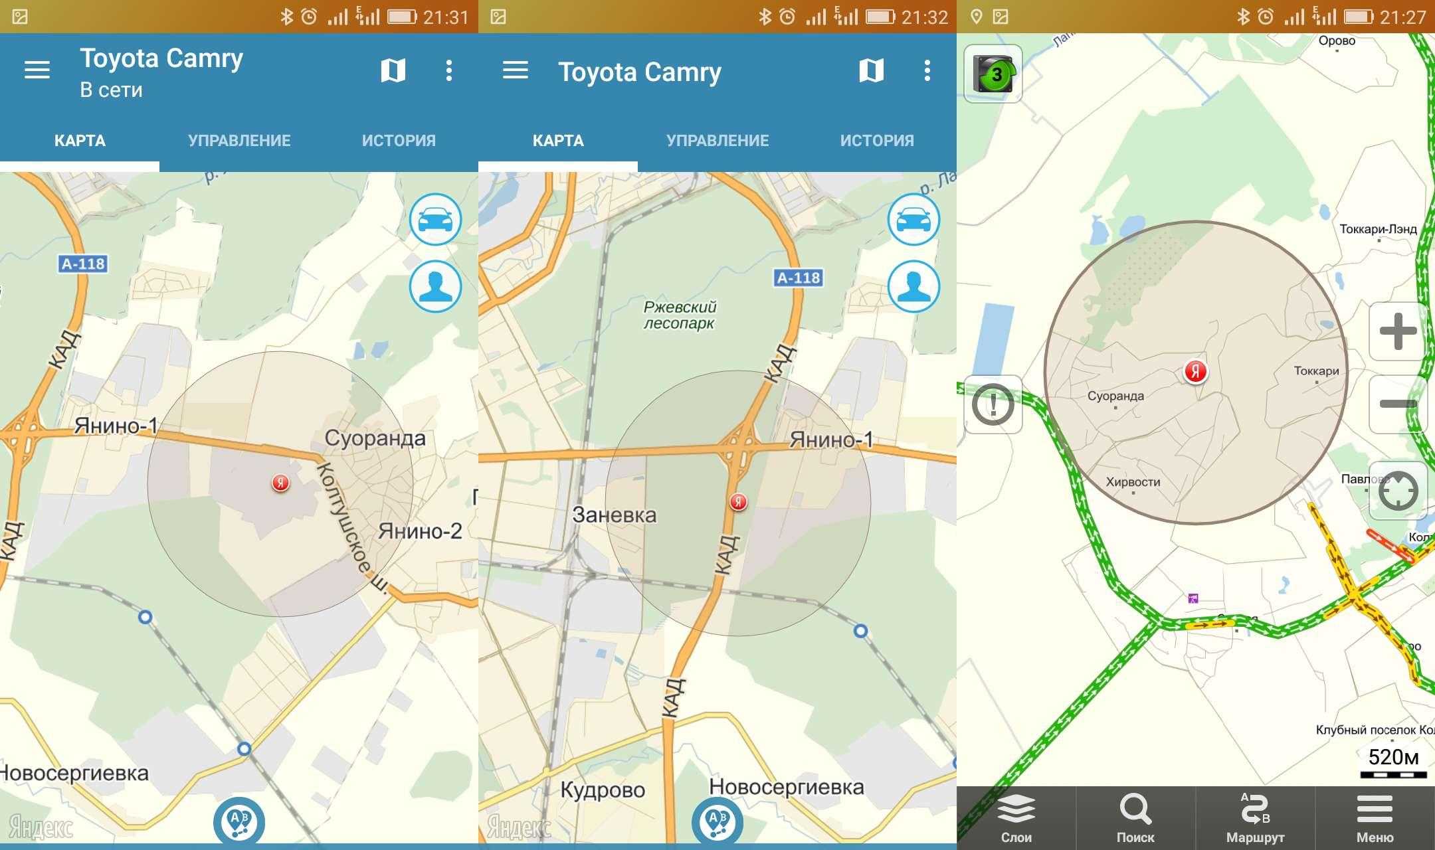Tap the road alert exclamation button

pos(993,404)
